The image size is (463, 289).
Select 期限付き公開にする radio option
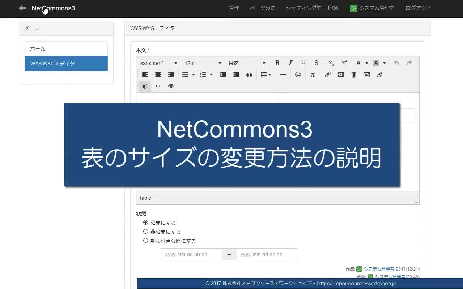146,241
